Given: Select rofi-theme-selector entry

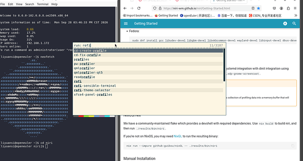Looking at the screenshot, I should click(148, 90).
